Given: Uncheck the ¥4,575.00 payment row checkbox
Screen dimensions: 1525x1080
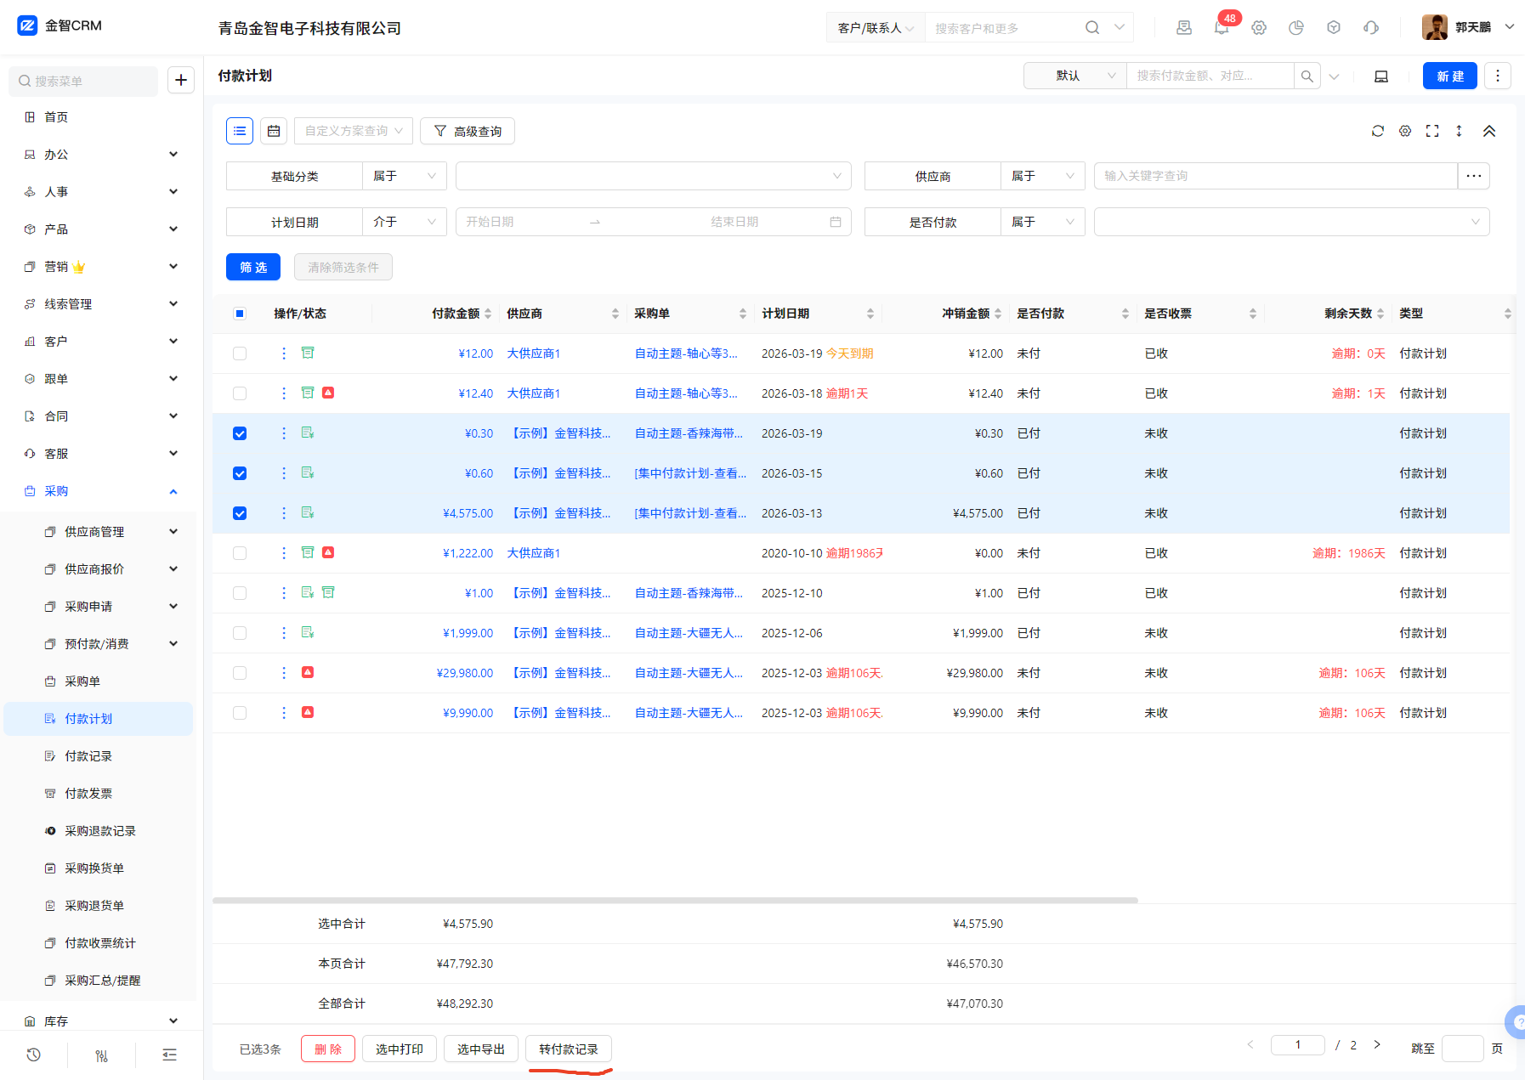Looking at the screenshot, I should 240,513.
